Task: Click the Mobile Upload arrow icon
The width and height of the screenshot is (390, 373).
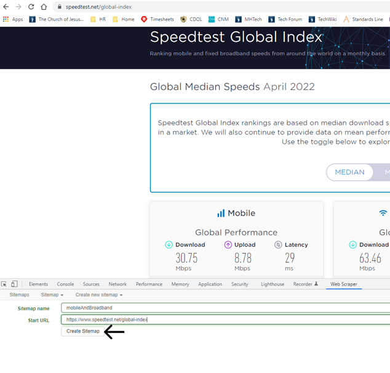Action: pyautogui.click(x=228, y=245)
